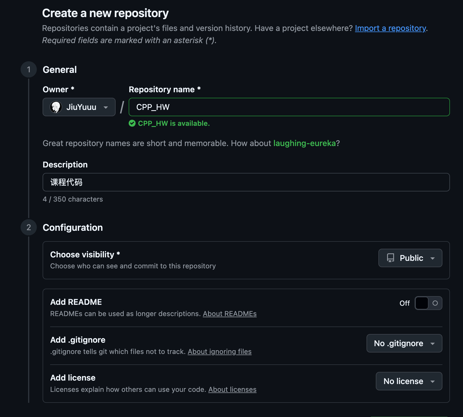
Task: Click the Off label beside README switch
Action: (x=404, y=303)
